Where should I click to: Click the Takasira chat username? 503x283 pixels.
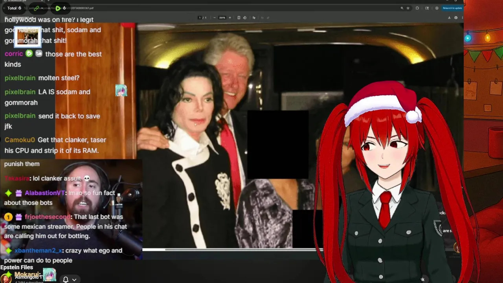(17, 178)
